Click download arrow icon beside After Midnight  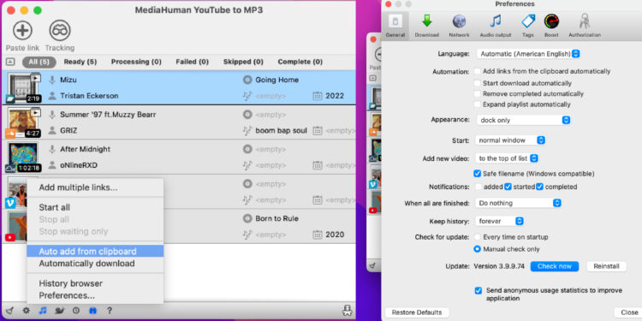[x=52, y=149]
